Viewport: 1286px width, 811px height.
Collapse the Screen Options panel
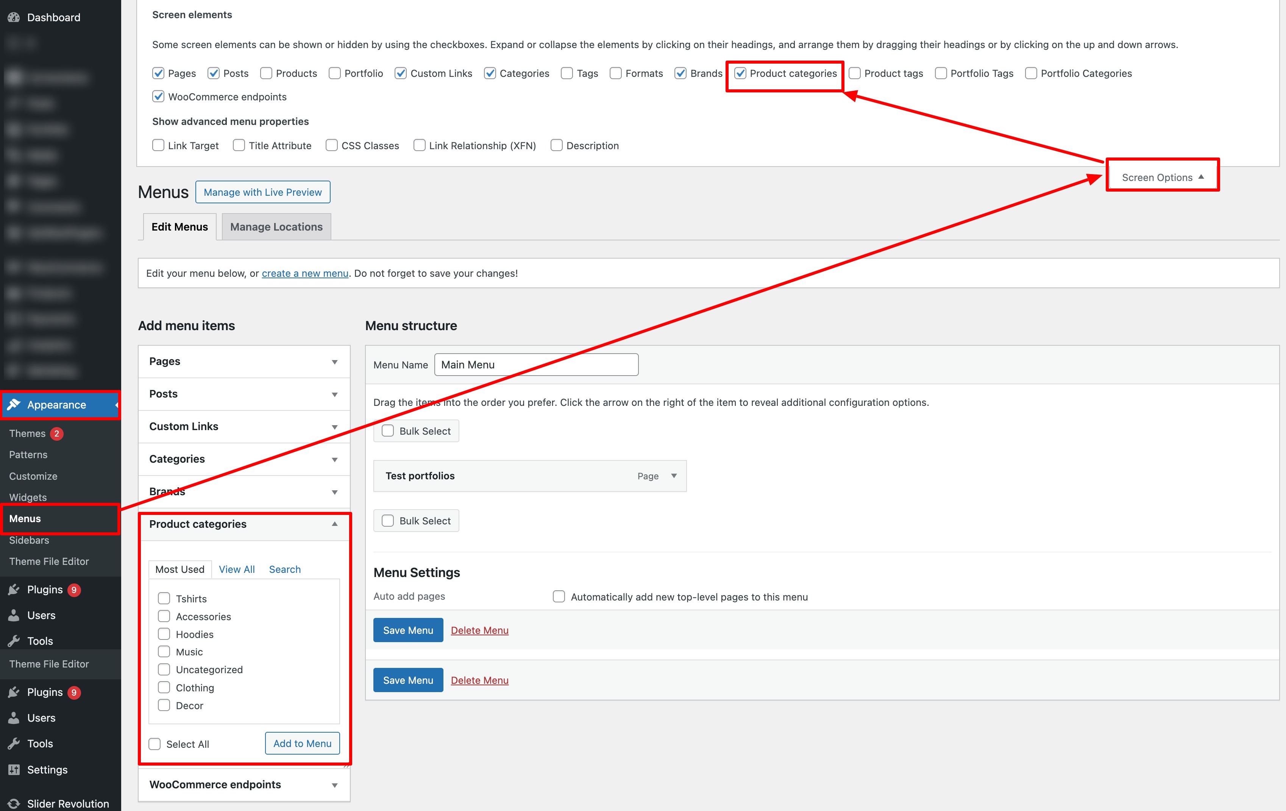pyautogui.click(x=1163, y=177)
